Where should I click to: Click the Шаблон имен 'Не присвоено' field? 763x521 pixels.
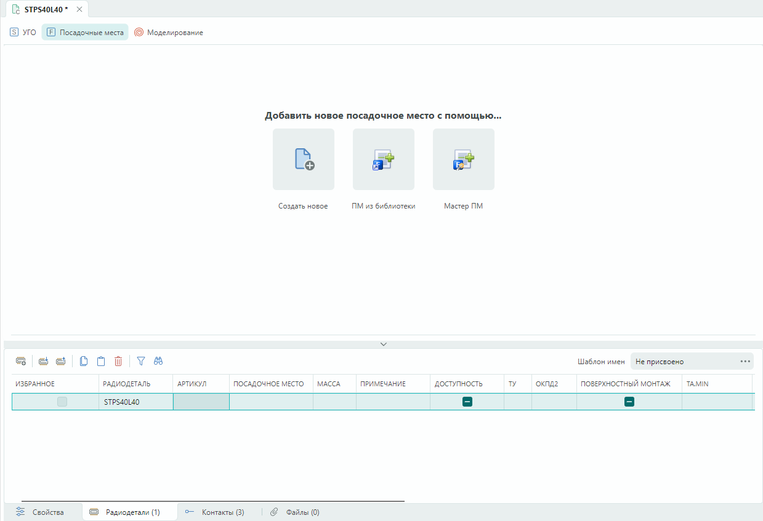tap(684, 362)
